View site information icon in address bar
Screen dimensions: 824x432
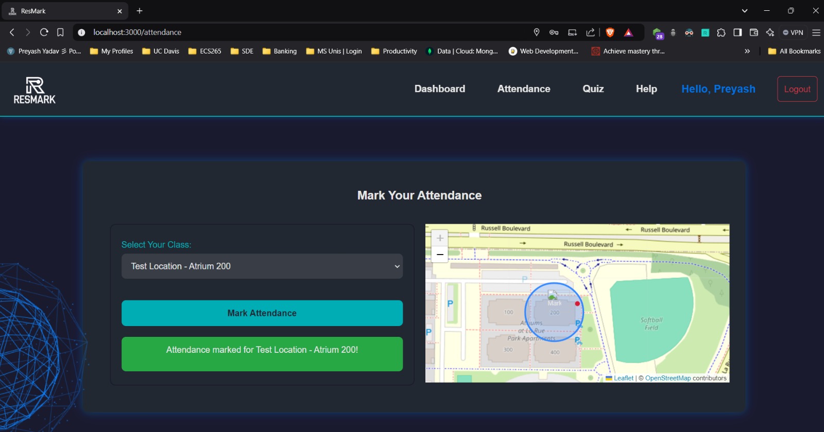[81, 32]
